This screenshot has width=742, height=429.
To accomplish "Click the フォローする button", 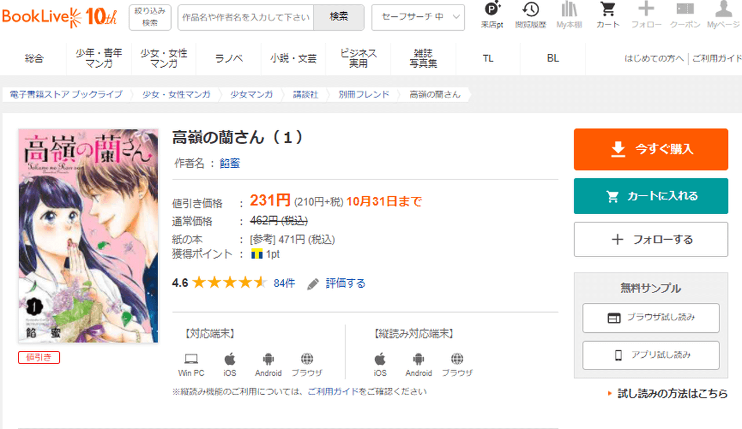I will click(650, 239).
